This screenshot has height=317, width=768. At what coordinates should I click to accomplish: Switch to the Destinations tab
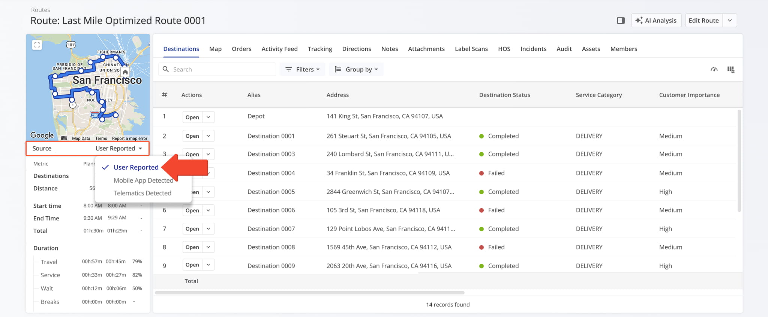(181, 49)
